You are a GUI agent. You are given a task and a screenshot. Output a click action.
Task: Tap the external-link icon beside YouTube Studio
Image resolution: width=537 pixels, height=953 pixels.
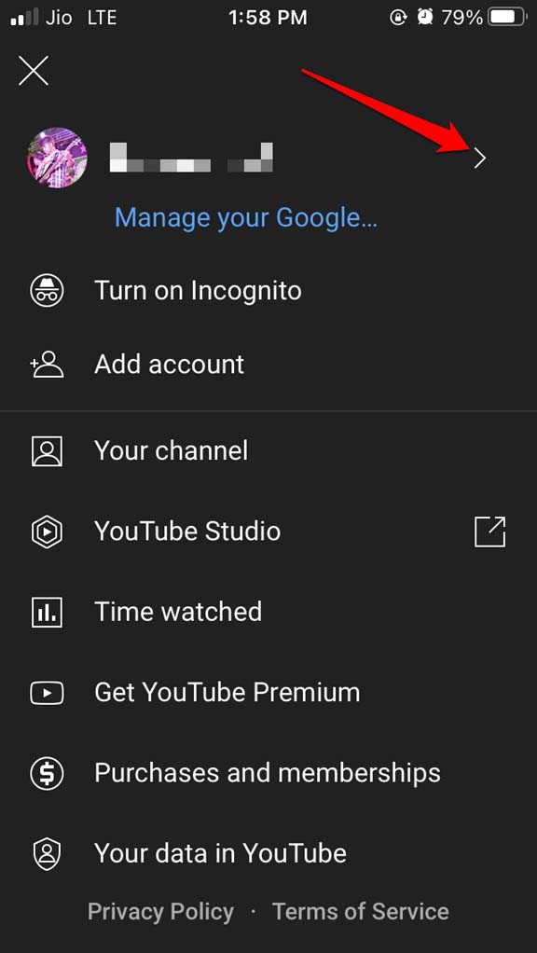(x=489, y=532)
